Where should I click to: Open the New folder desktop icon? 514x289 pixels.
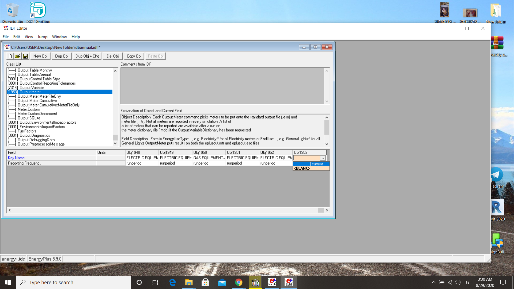tap(496, 13)
